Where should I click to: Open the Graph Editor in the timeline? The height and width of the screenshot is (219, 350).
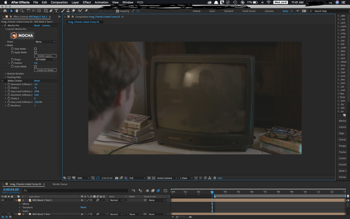coord(166,191)
